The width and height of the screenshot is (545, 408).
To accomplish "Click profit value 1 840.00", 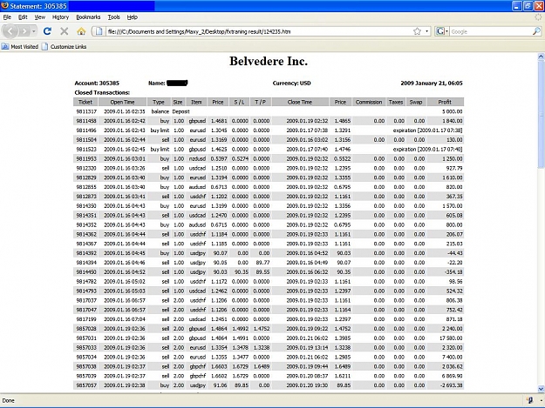I will [x=453, y=121].
